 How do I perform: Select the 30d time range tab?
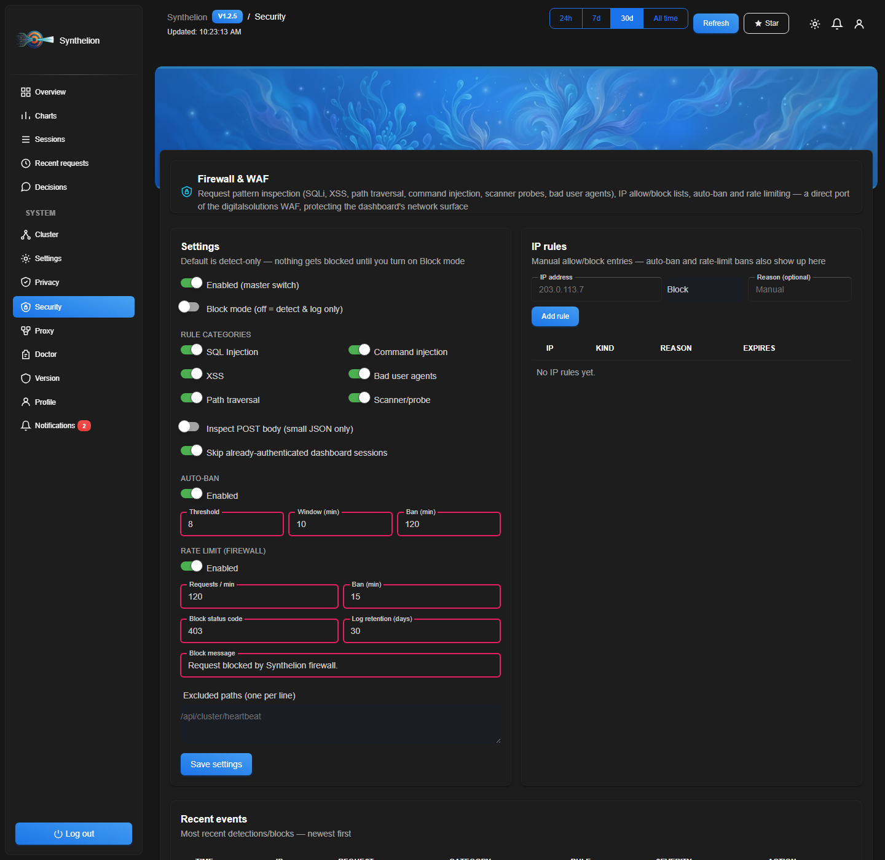627,18
